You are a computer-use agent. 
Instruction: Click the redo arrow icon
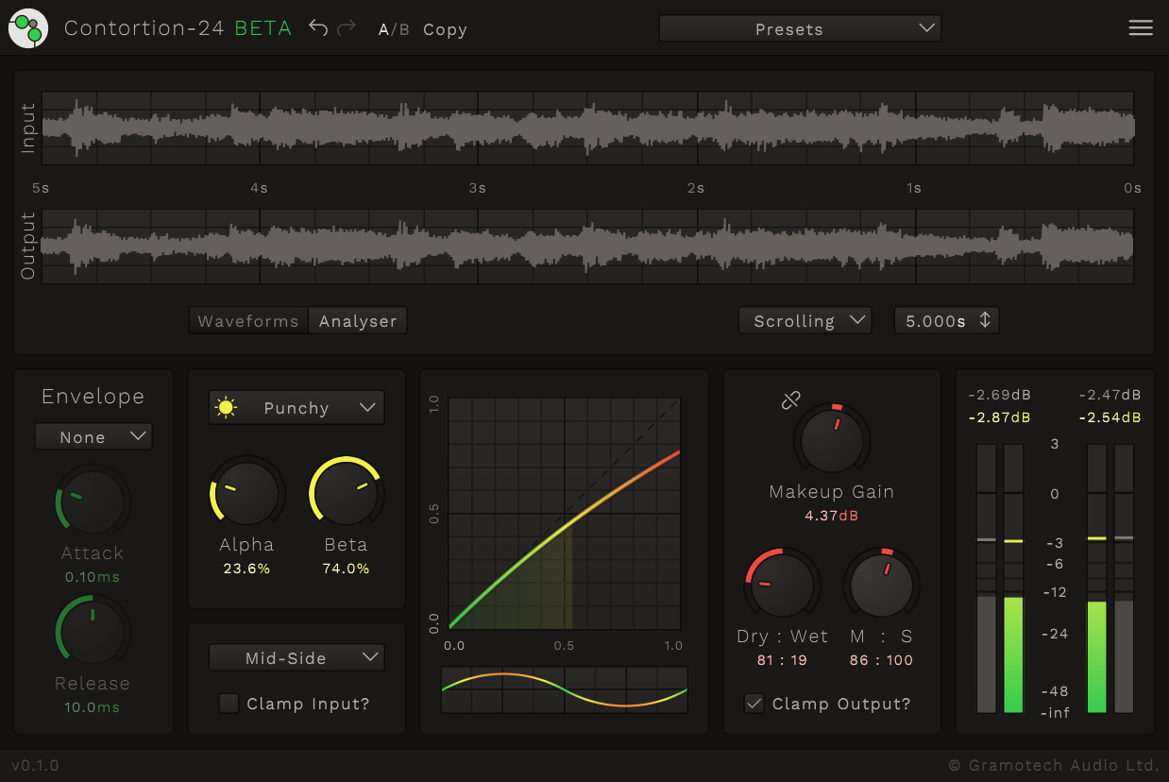pyautogui.click(x=347, y=28)
